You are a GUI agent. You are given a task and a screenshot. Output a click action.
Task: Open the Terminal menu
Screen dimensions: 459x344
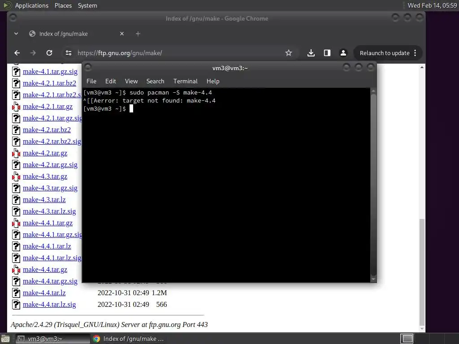(185, 82)
